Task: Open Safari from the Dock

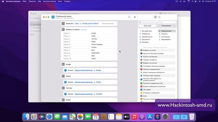Action: click(x=49, y=117)
